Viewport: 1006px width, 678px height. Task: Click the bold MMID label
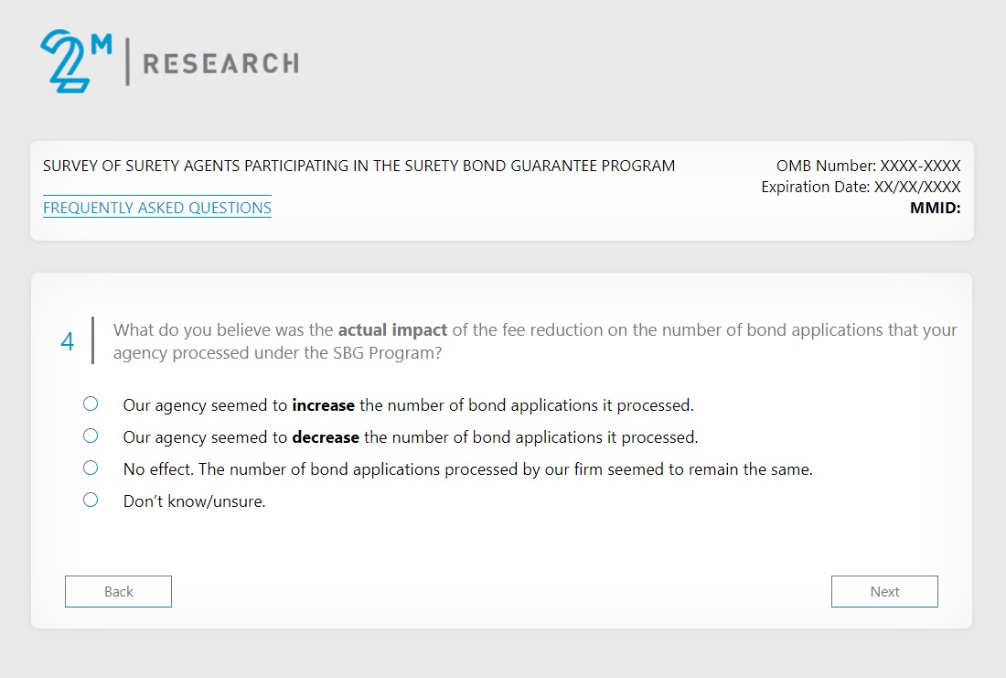pyautogui.click(x=935, y=208)
